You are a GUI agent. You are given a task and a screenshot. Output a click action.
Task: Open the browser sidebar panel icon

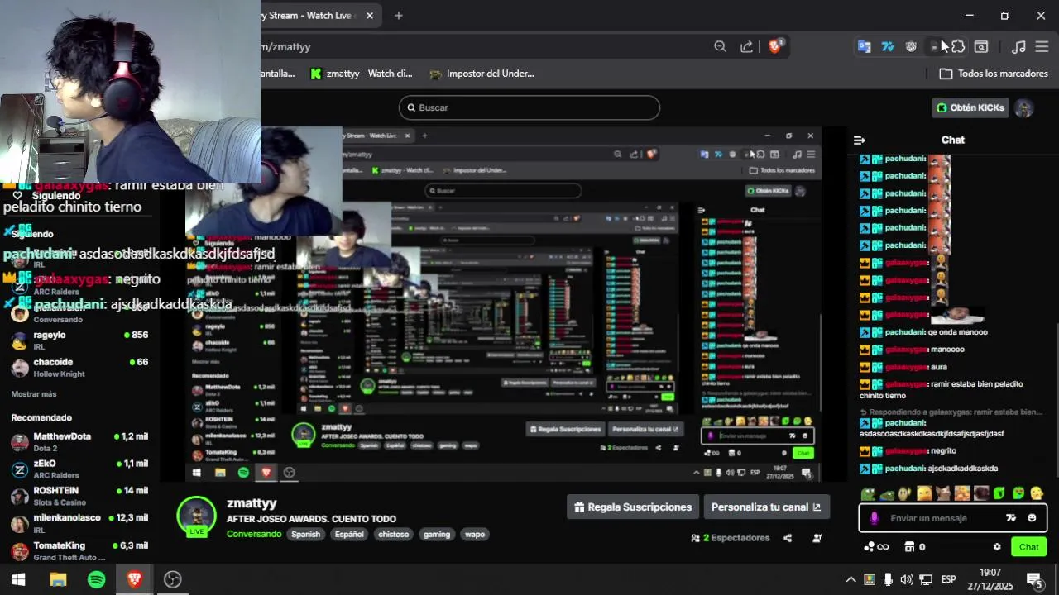pos(981,46)
